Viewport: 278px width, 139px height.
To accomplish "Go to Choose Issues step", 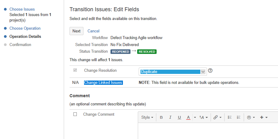I will pyautogui.click(x=22, y=9).
